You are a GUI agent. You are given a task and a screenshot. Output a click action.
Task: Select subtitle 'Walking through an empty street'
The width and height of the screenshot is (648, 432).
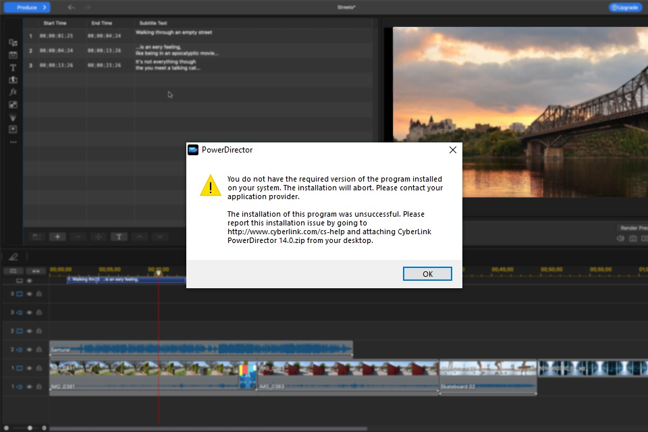(174, 32)
